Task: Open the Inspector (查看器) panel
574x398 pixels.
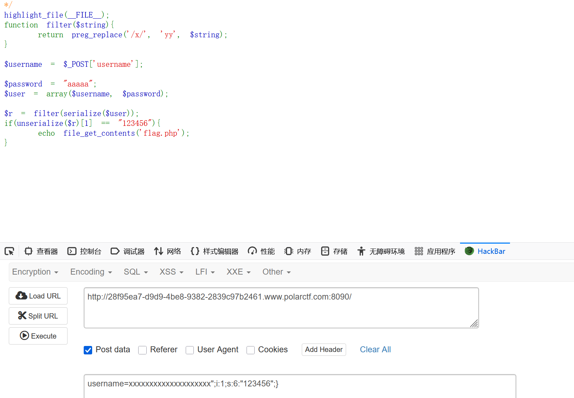Action: pos(41,251)
